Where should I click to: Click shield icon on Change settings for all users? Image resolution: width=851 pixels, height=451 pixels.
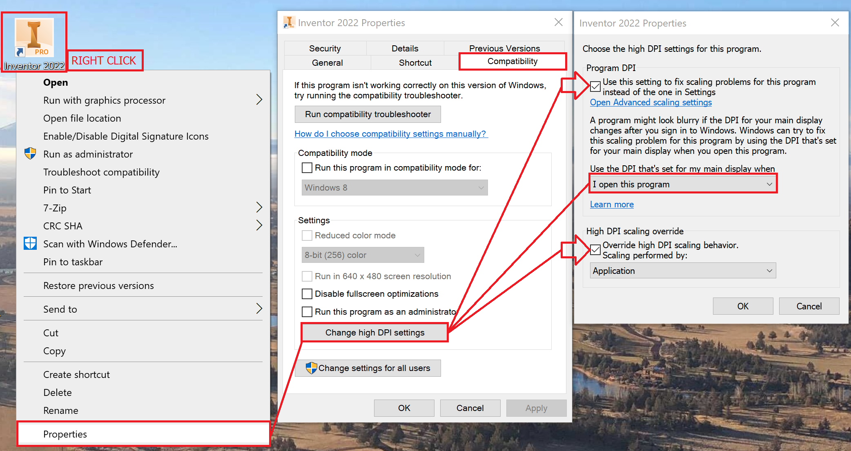(x=311, y=368)
